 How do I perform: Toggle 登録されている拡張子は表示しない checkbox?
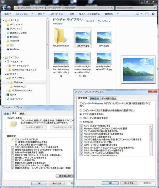(x=13, y=163)
